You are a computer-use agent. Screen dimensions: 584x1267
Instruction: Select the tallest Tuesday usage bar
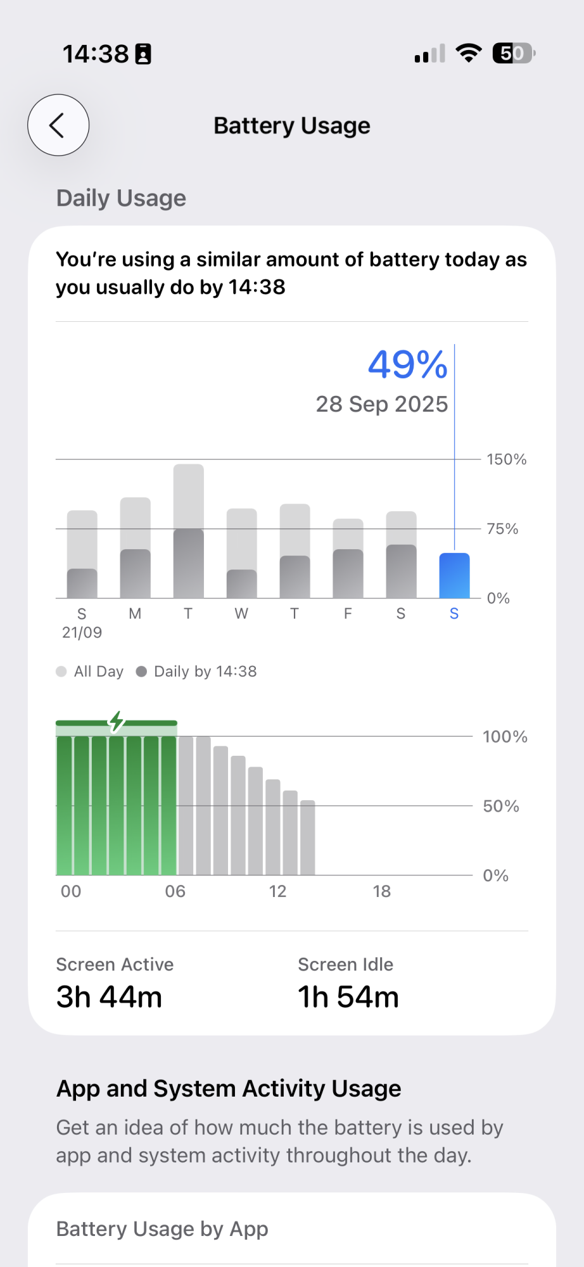click(189, 531)
